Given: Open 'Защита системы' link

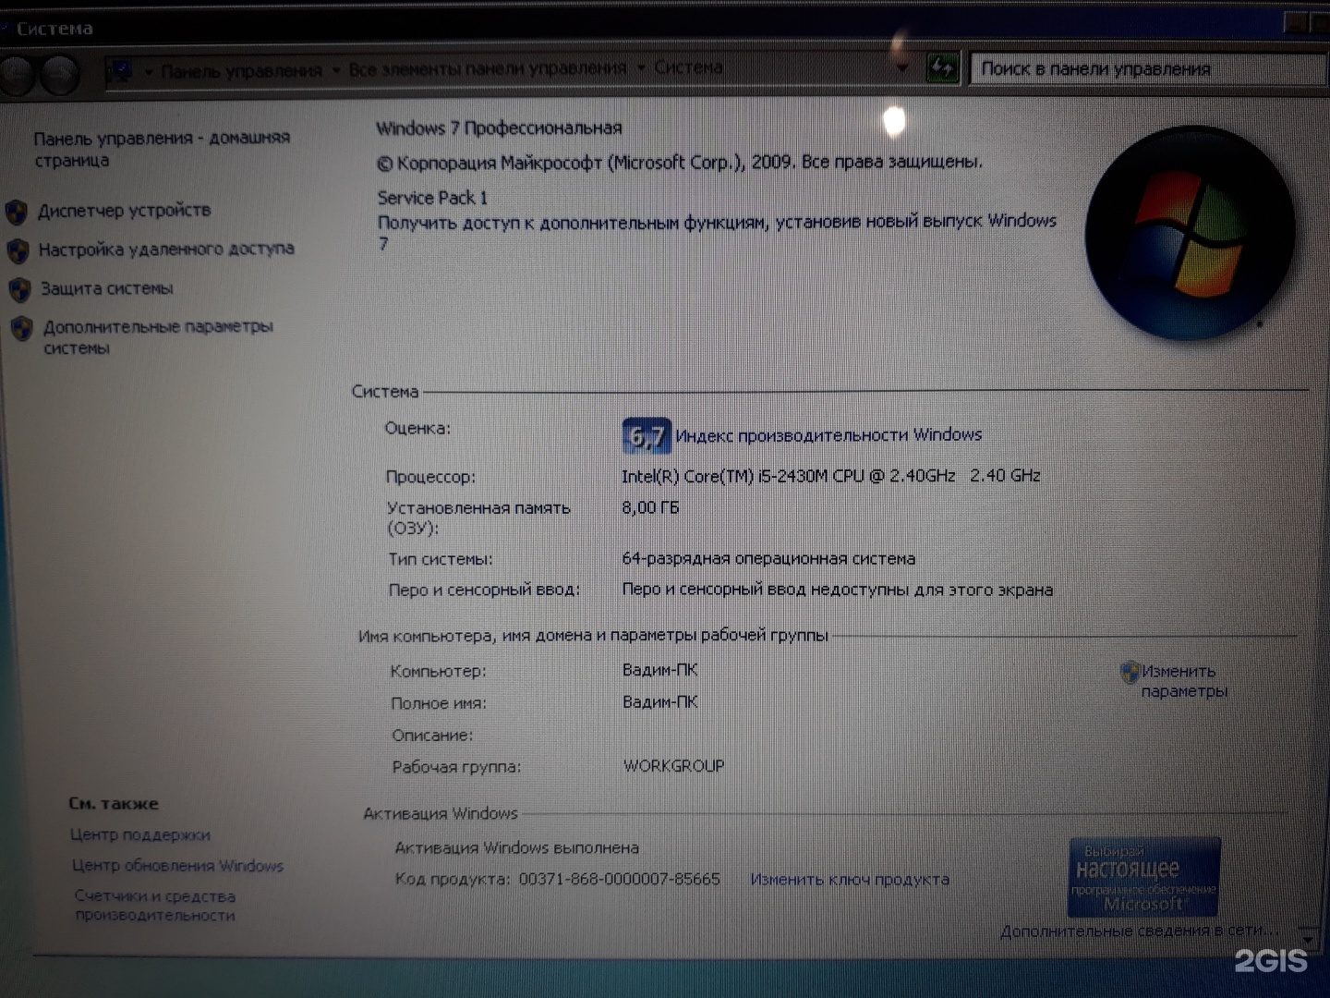Looking at the screenshot, I should tap(107, 288).
